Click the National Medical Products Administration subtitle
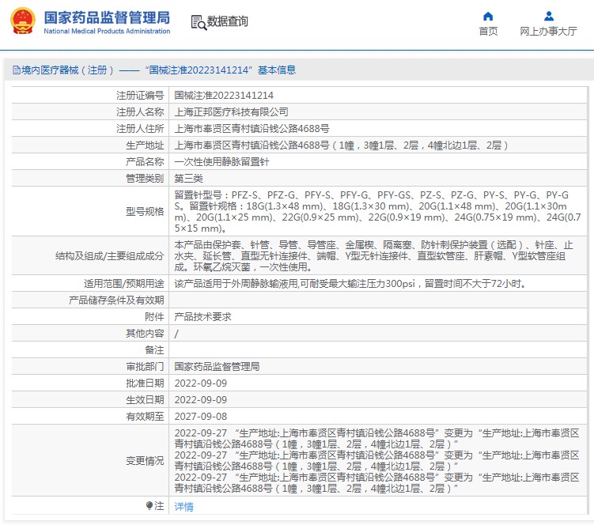594x525 pixels. (106, 32)
